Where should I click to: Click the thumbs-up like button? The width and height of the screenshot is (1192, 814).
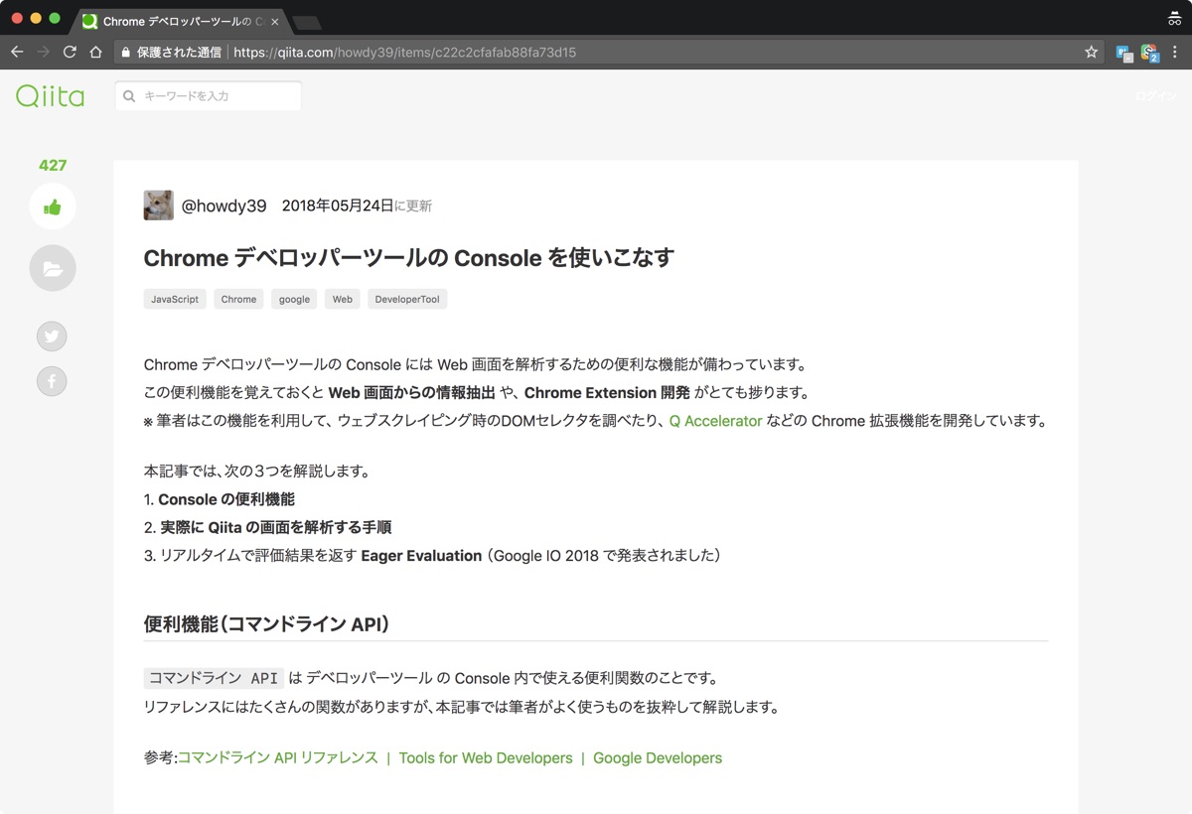coord(53,207)
